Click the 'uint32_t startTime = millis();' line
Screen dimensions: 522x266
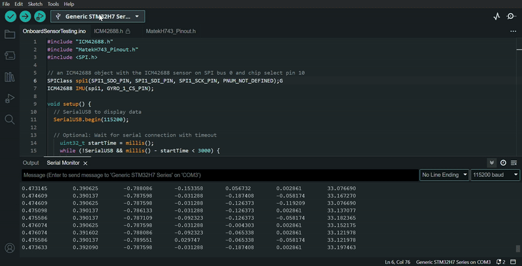tap(107, 142)
